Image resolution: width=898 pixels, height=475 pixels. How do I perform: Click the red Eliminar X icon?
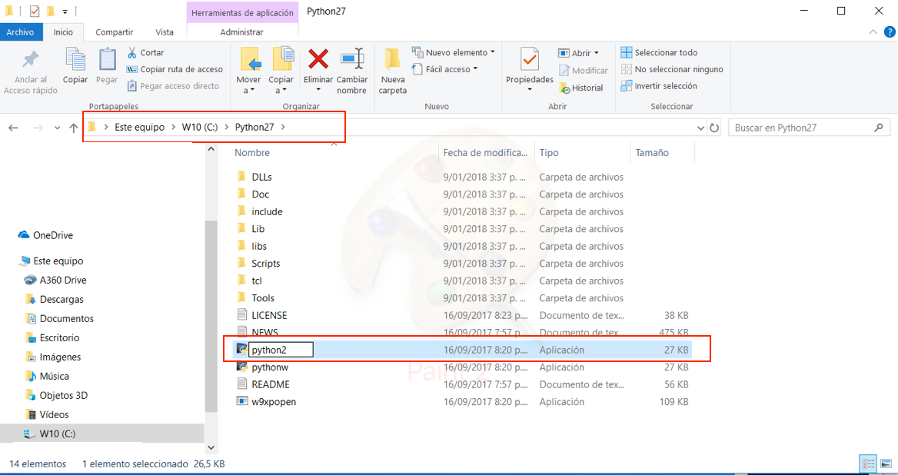(x=318, y=59)
